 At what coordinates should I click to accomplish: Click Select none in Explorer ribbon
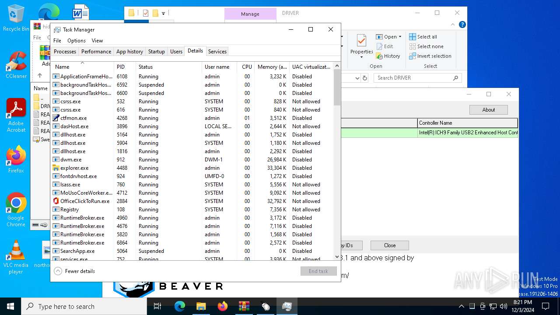427,46
